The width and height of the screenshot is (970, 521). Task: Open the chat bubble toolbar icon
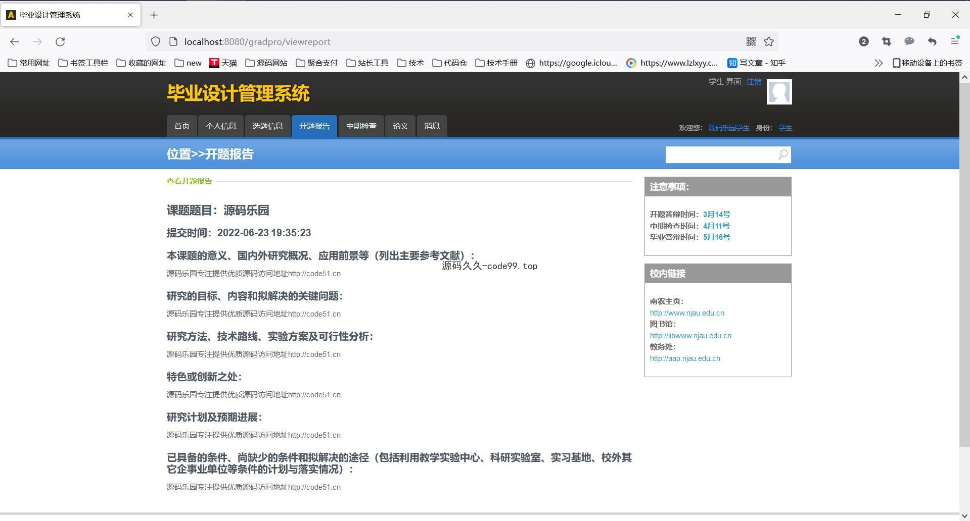pyautogui.click(x=909, y=42)
